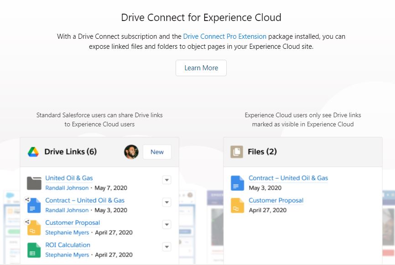395x265 pixels.
Task: Click the Customer Proposal slides icon in Drive Links
Action: coord(34,228)
